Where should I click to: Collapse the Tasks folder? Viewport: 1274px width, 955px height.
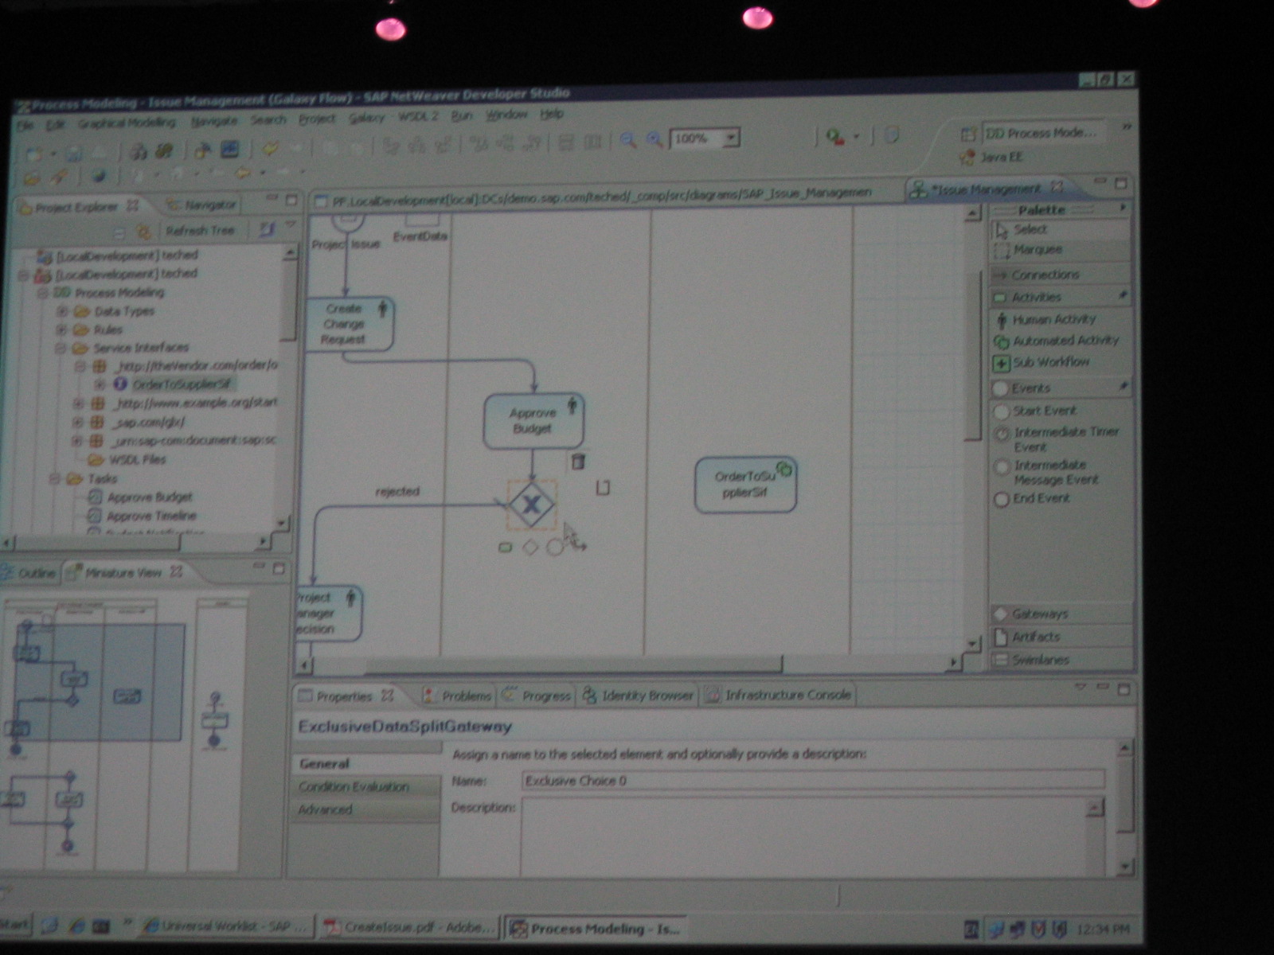coord(55,479)
